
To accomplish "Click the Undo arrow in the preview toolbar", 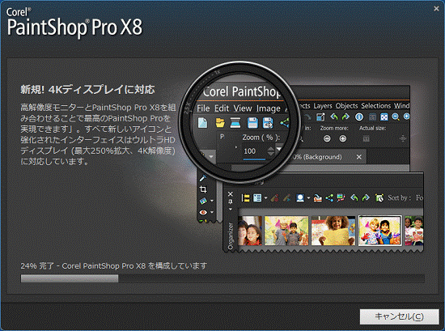I will tap(334, 117).
